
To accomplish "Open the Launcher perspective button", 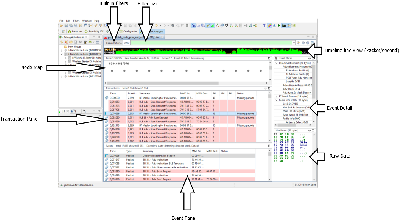I will [x=75, y=32].
